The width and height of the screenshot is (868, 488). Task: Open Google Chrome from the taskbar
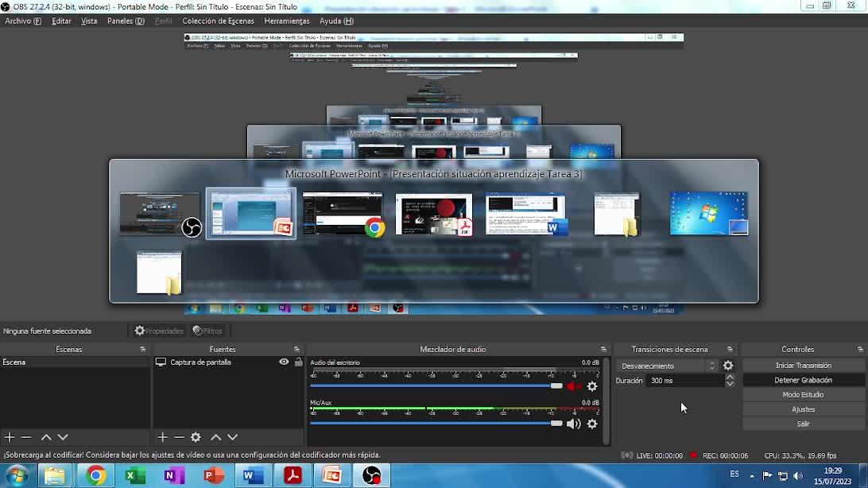(96, 475)
